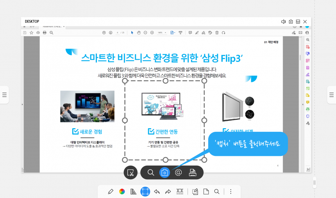Close the DESKTOP window
This screenshot has height=198, width=336.
(x=305, y=21)
